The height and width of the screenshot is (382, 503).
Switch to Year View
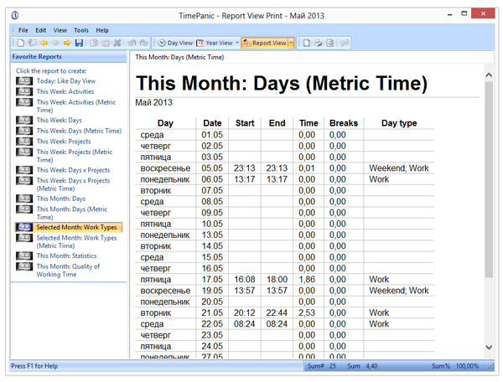point(215,43)
